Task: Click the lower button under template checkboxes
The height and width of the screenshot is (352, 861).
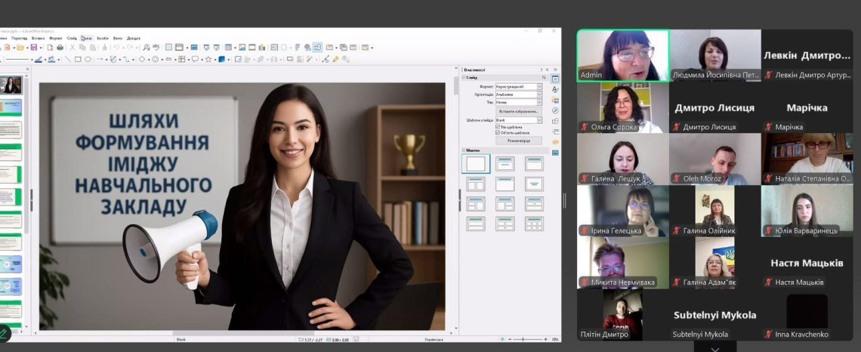Action: 519,140
